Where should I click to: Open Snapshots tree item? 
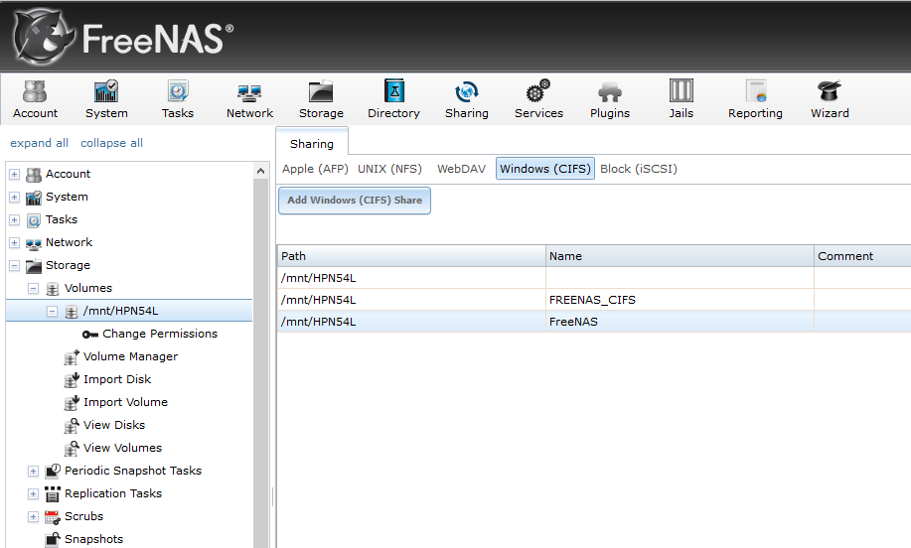[x=93, y=539]
